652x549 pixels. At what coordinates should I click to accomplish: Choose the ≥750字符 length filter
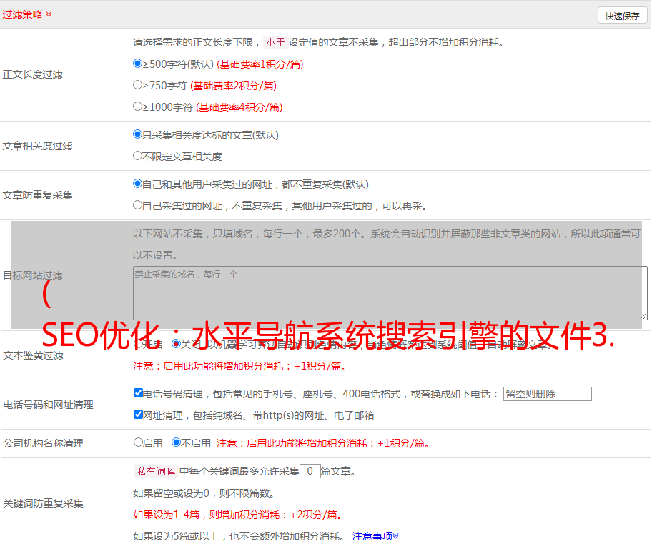point(138,85)
